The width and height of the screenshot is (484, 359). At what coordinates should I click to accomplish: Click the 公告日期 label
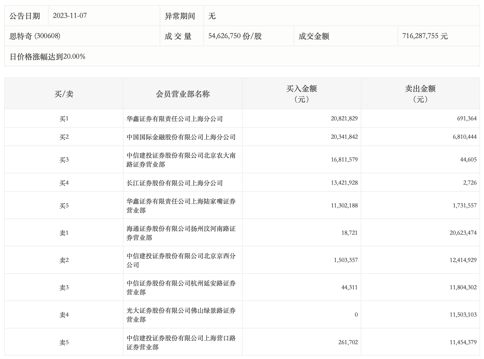25,16
